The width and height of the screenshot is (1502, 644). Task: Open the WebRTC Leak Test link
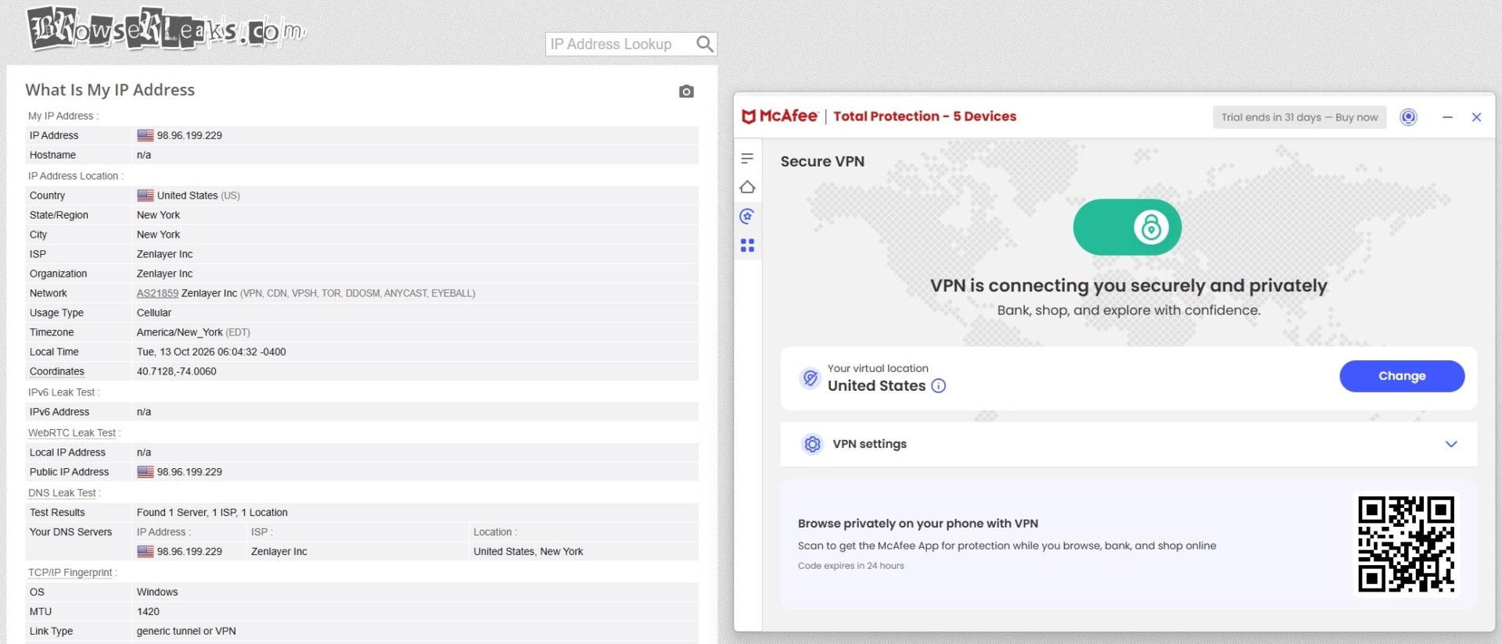(72, 433)
